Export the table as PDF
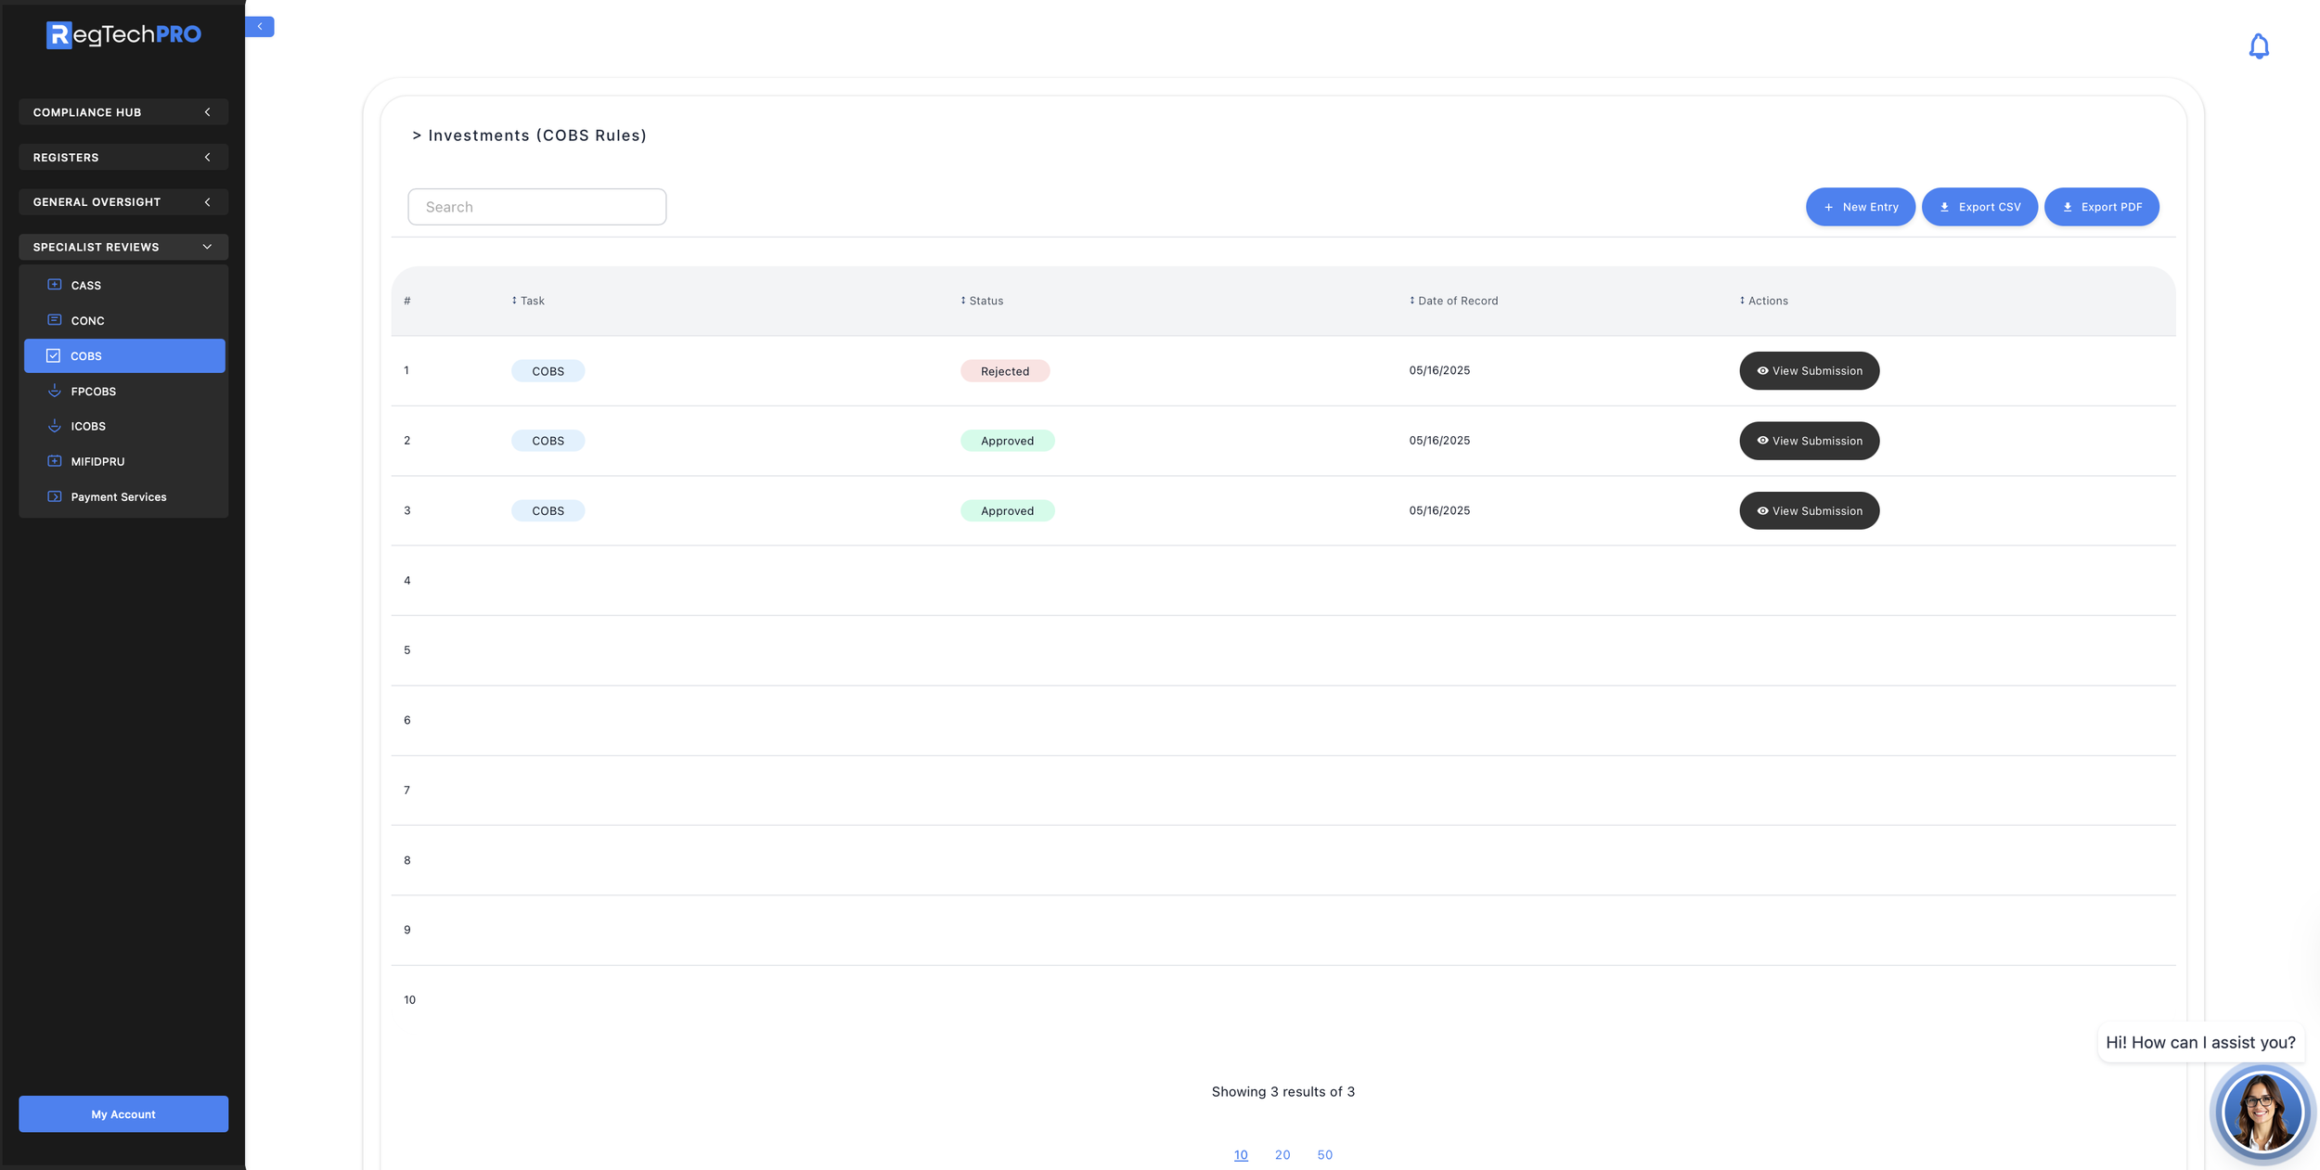 pos(2100,207)
